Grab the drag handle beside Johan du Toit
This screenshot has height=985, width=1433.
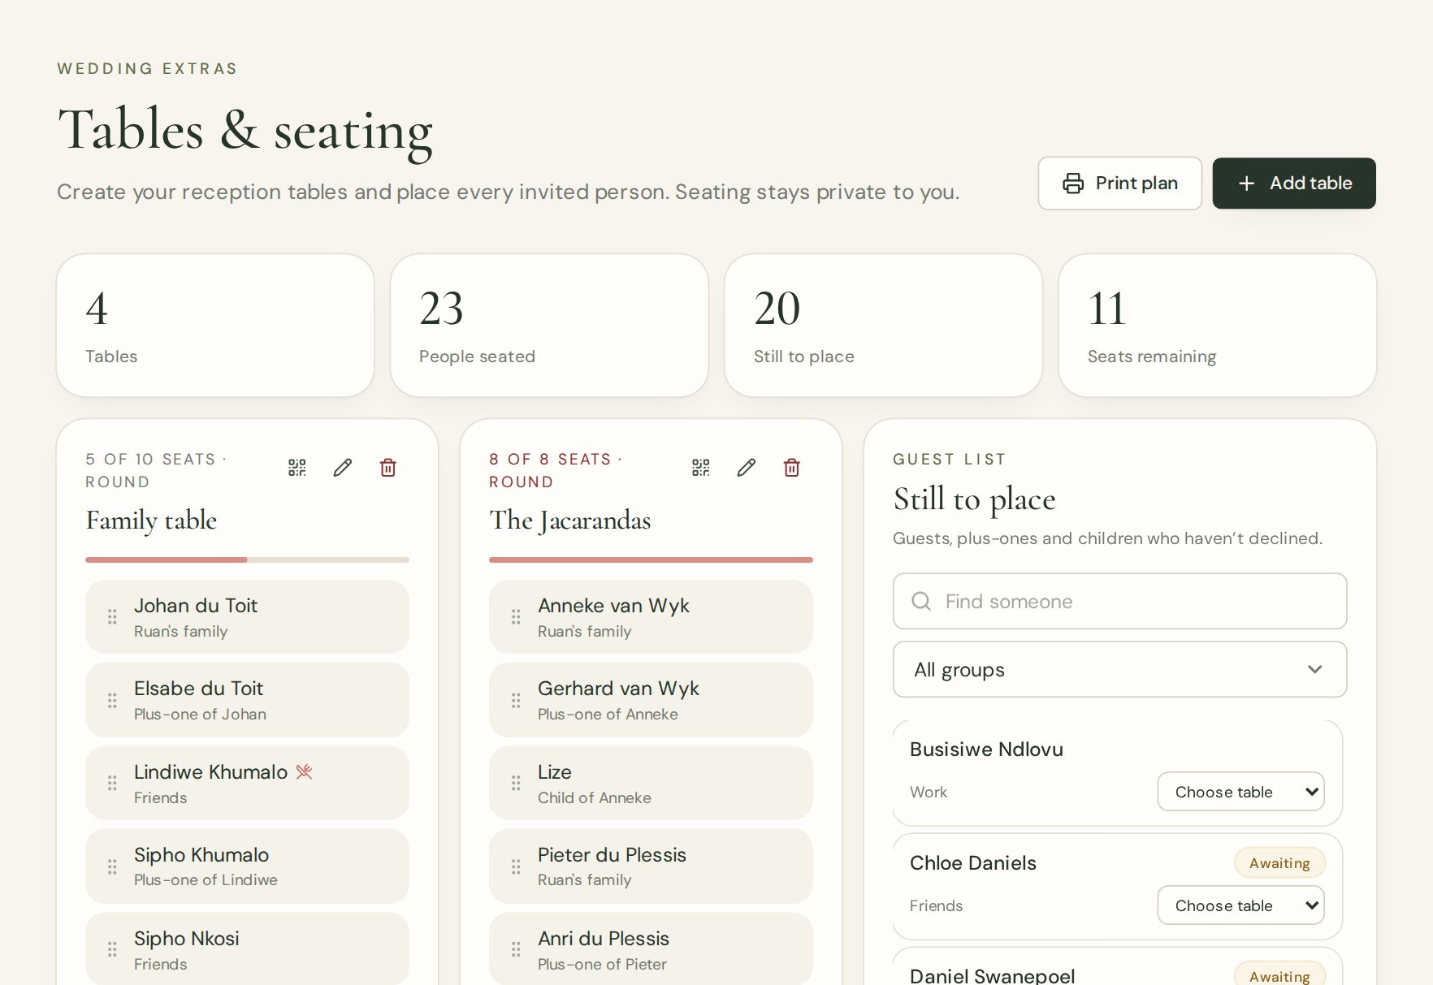click(112, 617)
